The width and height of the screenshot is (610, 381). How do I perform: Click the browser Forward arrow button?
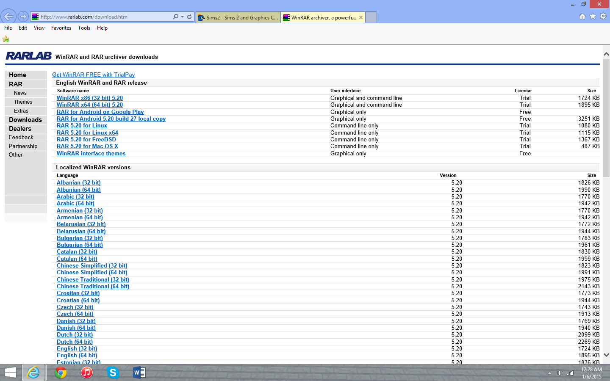(x=23, y=17)
